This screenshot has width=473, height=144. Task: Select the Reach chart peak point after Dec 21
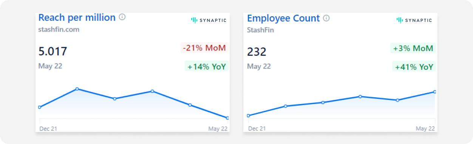click(77, 89)
